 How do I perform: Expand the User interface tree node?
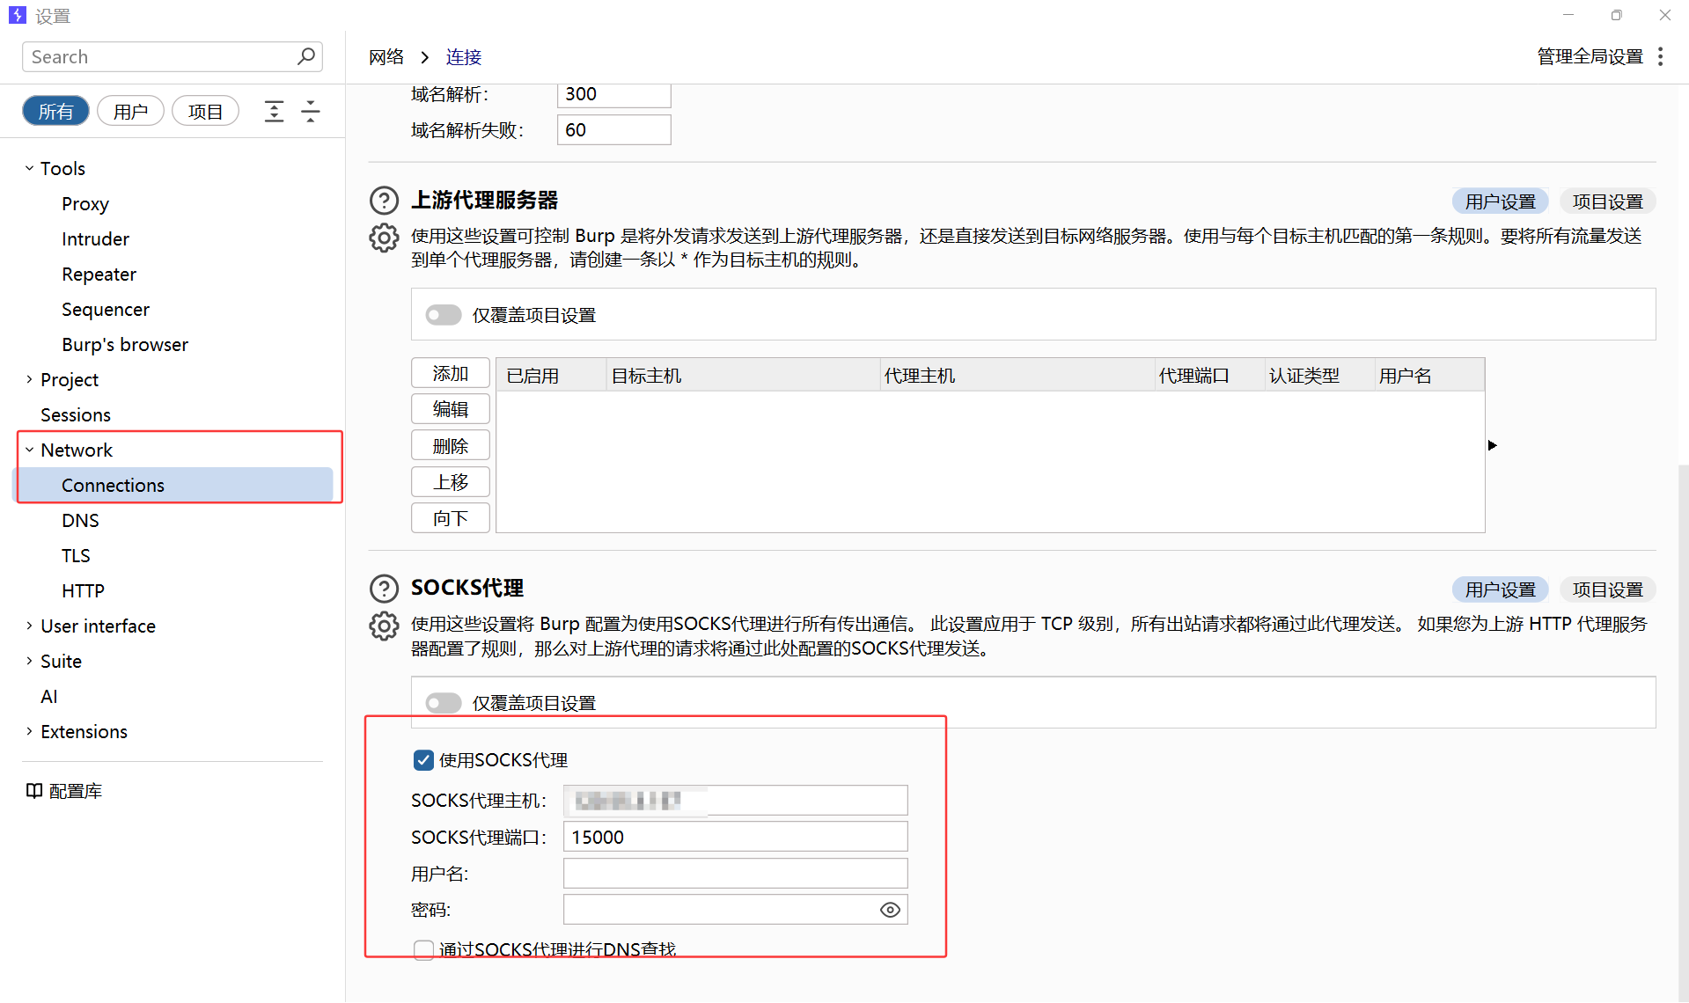(x=29, y=626)
